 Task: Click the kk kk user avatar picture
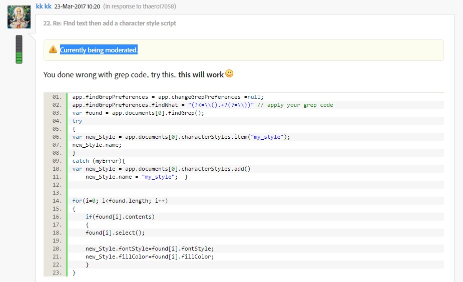pos(19,16)
